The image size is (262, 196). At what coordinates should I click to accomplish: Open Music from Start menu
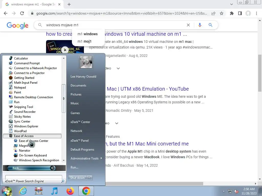coord(74,103)
